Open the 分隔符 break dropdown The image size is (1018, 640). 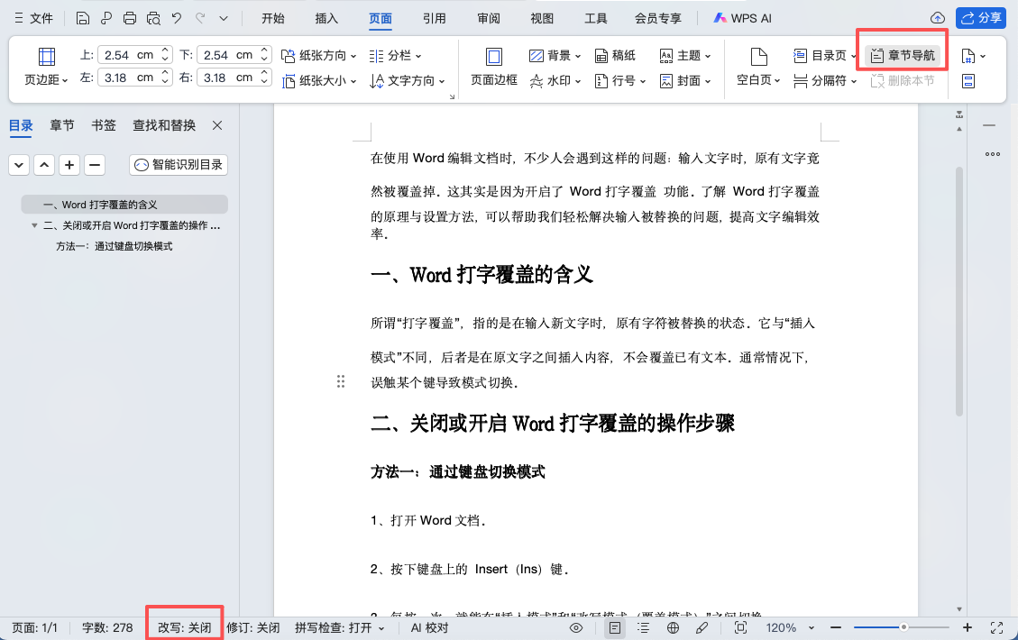click(824, 81)
